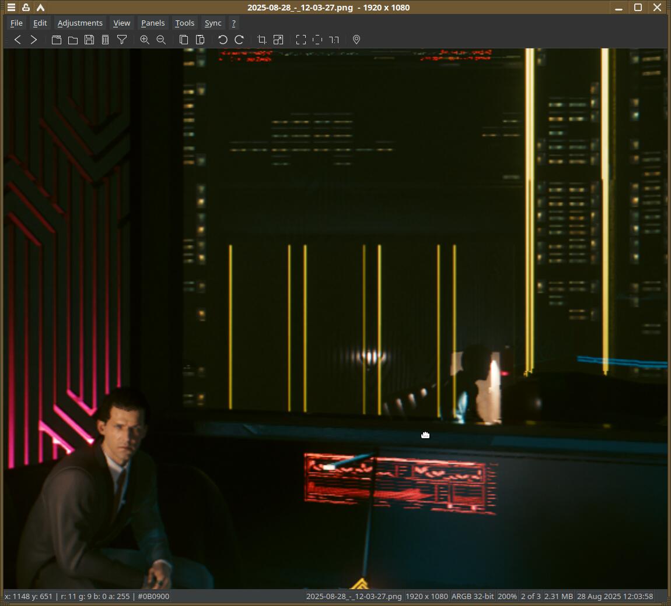Zoom in using the magnifier plus icon
The image size is (671, 606).
[145, 40]
